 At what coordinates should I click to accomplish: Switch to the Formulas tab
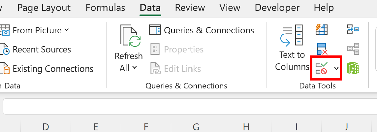105,8
